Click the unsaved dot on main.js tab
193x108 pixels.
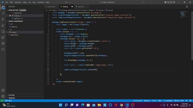[x=72, y=7]
